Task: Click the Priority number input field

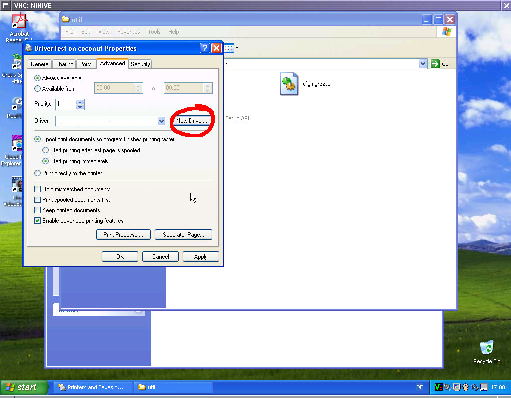Action: (65, 104)
